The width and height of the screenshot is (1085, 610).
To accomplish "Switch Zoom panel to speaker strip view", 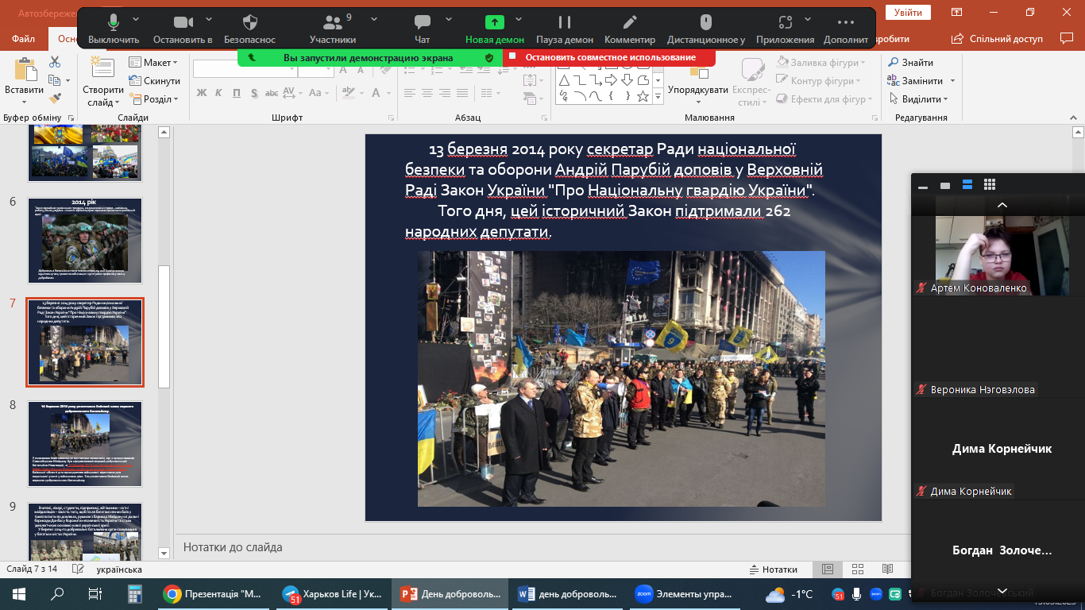I will pyautogui.click(x=967, y=184).
